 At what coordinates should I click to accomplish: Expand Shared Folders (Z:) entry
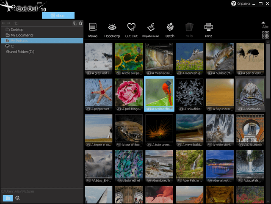point(20,52)
